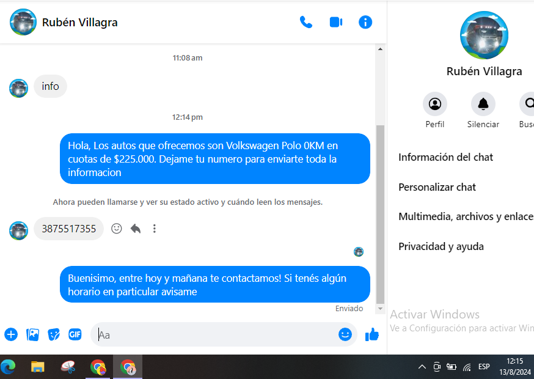The width and height of the screenshot is (534, 379).
Task: Change the ESP keyboard language indicator
Action: [x=484, y=367]
